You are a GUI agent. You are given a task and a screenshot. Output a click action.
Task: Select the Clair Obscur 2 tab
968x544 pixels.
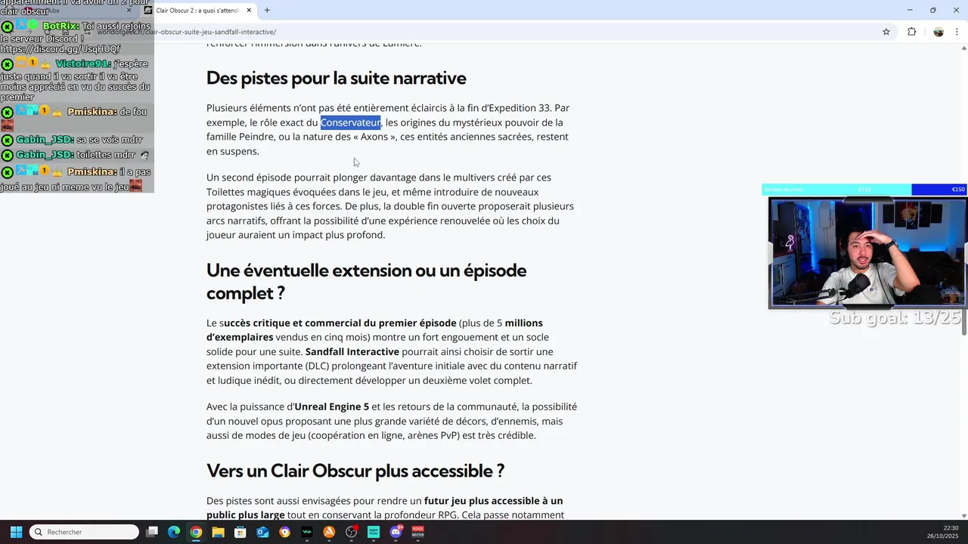[198, 11]
